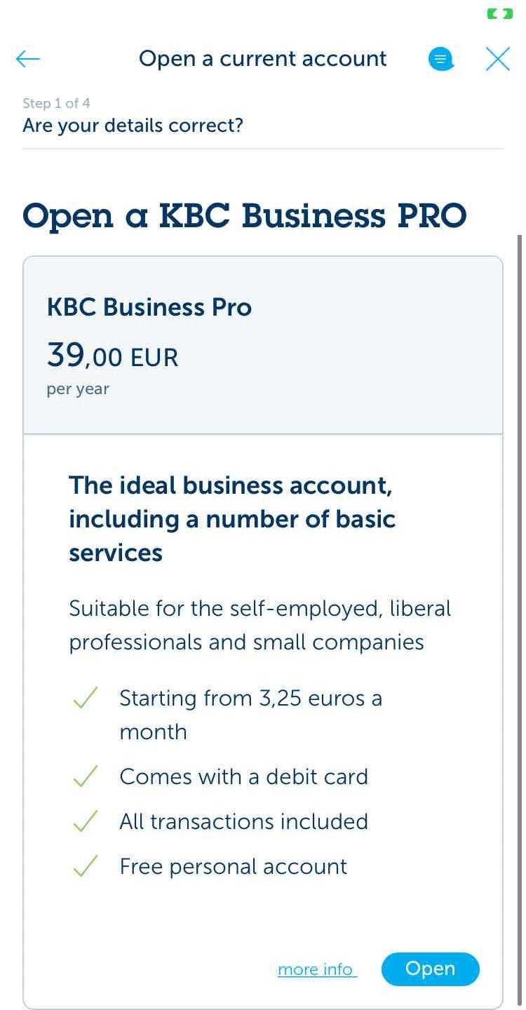Click 'Open a KBC Business PRO' heading
This screenshot has height=1010, width=526.
pyautogui.click(x=245, y=215)
